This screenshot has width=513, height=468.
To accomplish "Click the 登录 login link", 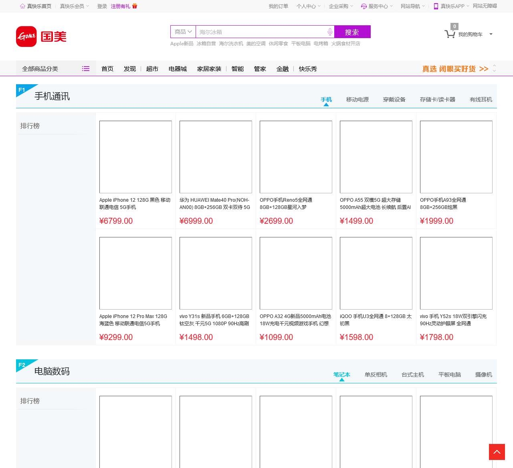I will [x=102, y=6].
